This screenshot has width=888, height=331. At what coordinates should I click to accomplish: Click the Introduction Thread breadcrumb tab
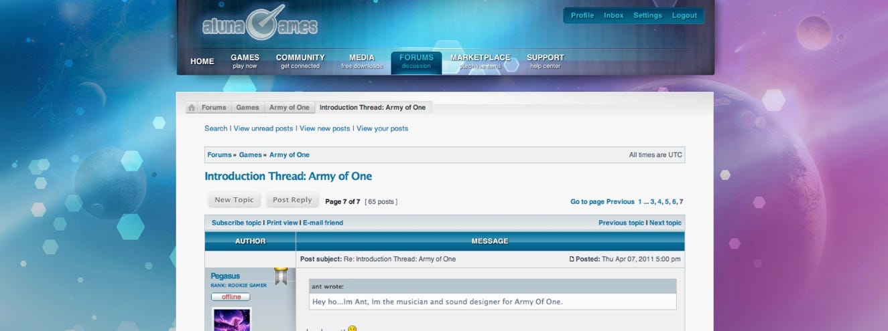[x=373, y=108]
